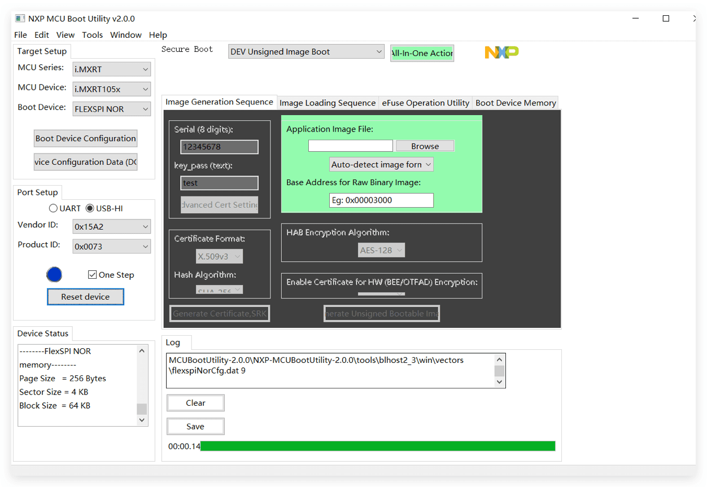The width and height of the screenshot is (707, 487).
Task: Open the Secure Boot type dropdown
Action: [307, 51]
